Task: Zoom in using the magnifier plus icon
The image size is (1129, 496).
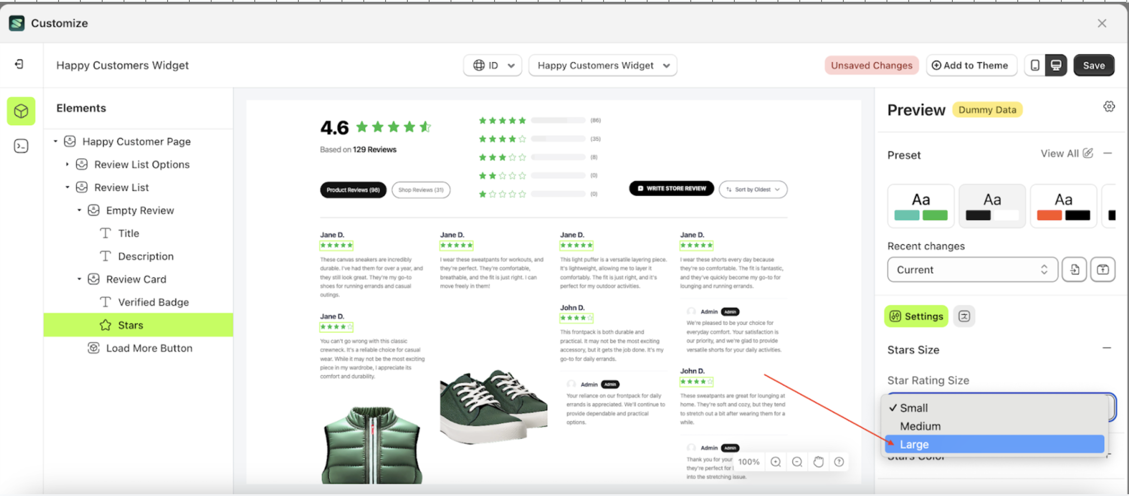Action: point(776,461)
